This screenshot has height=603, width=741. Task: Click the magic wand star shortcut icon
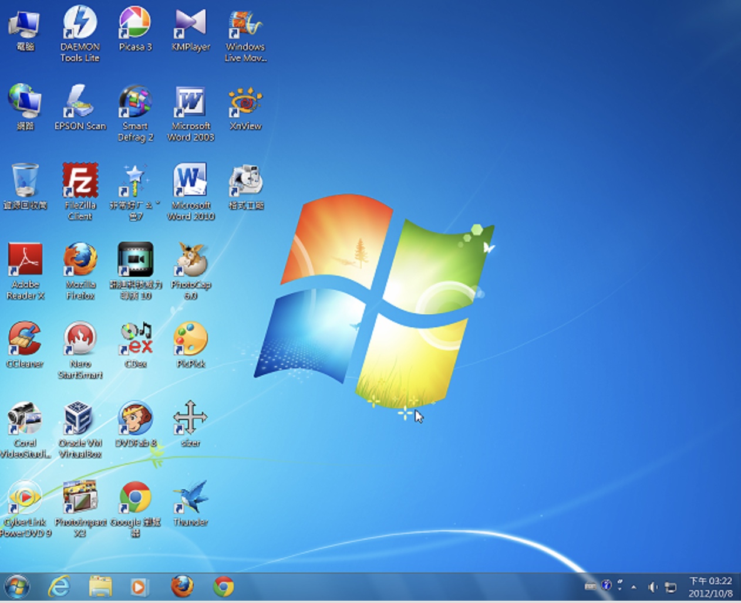(x=136, y=192)
